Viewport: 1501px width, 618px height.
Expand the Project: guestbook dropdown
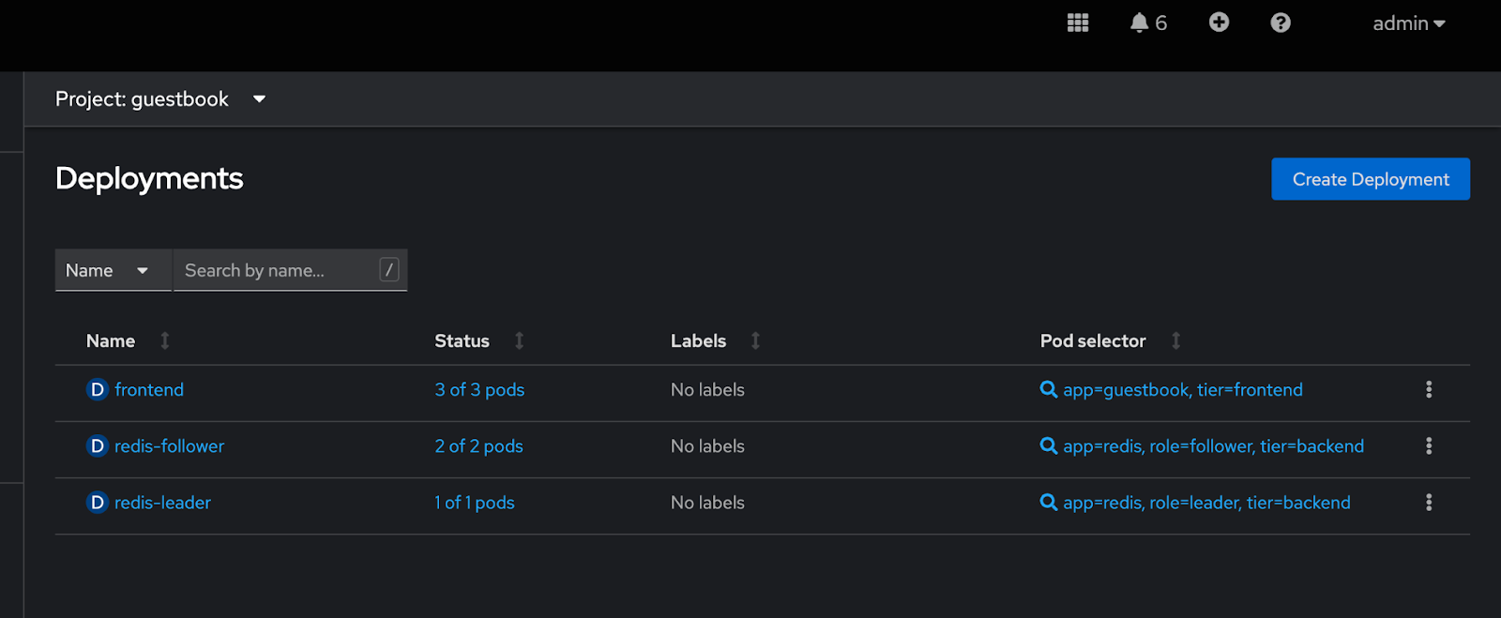point(160,98)
